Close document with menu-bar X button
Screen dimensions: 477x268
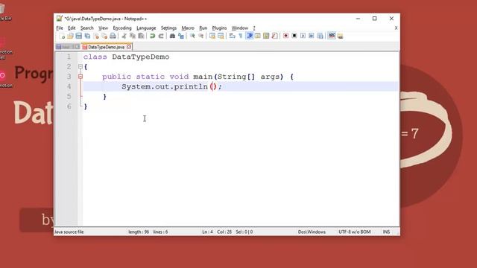tap(396, 28)
